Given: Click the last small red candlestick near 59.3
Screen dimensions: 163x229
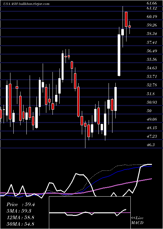Looking at the screenshot, I should [129, 26].
